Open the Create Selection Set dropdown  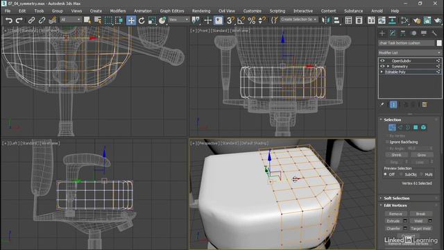pyautogui.click(x=299, y=19)
